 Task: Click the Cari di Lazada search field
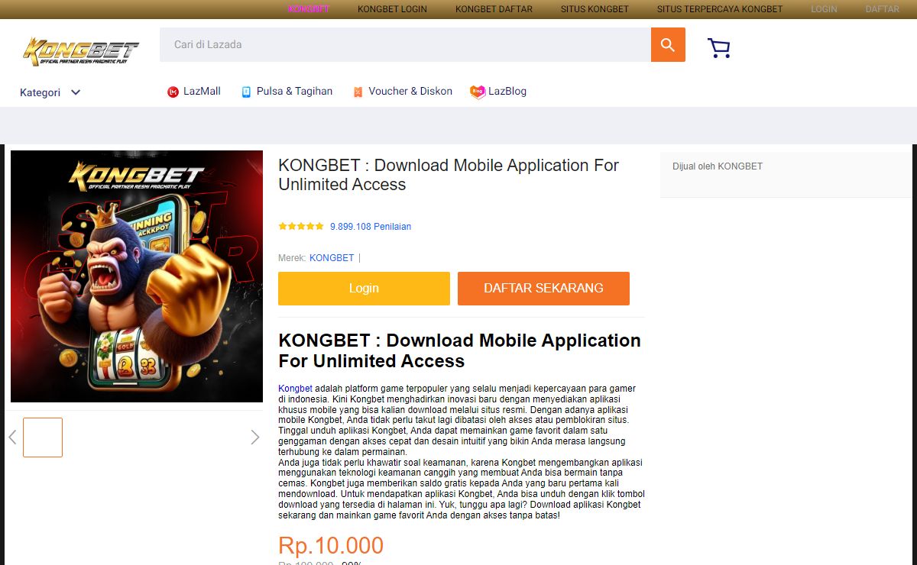pyautogui.click(x=405, y=45)
